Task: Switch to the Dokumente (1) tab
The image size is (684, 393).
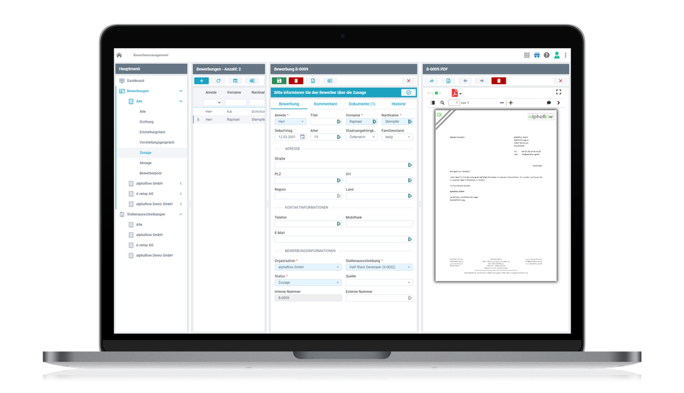Action: (x=361, y=104)
